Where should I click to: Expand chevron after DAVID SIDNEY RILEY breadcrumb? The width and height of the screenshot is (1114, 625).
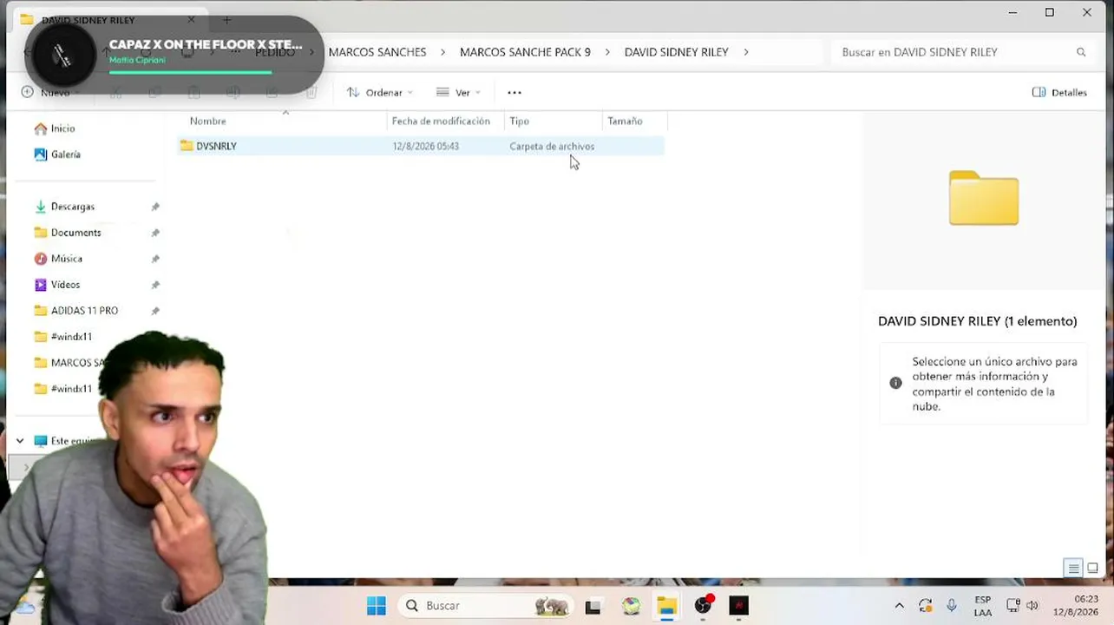pos(745,52)
